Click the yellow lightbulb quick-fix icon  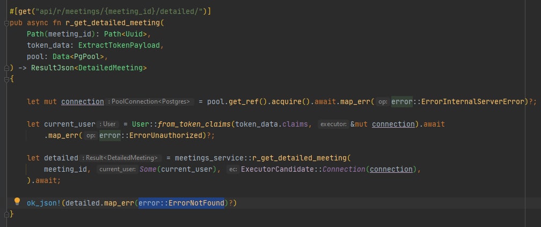coord(17,201)
